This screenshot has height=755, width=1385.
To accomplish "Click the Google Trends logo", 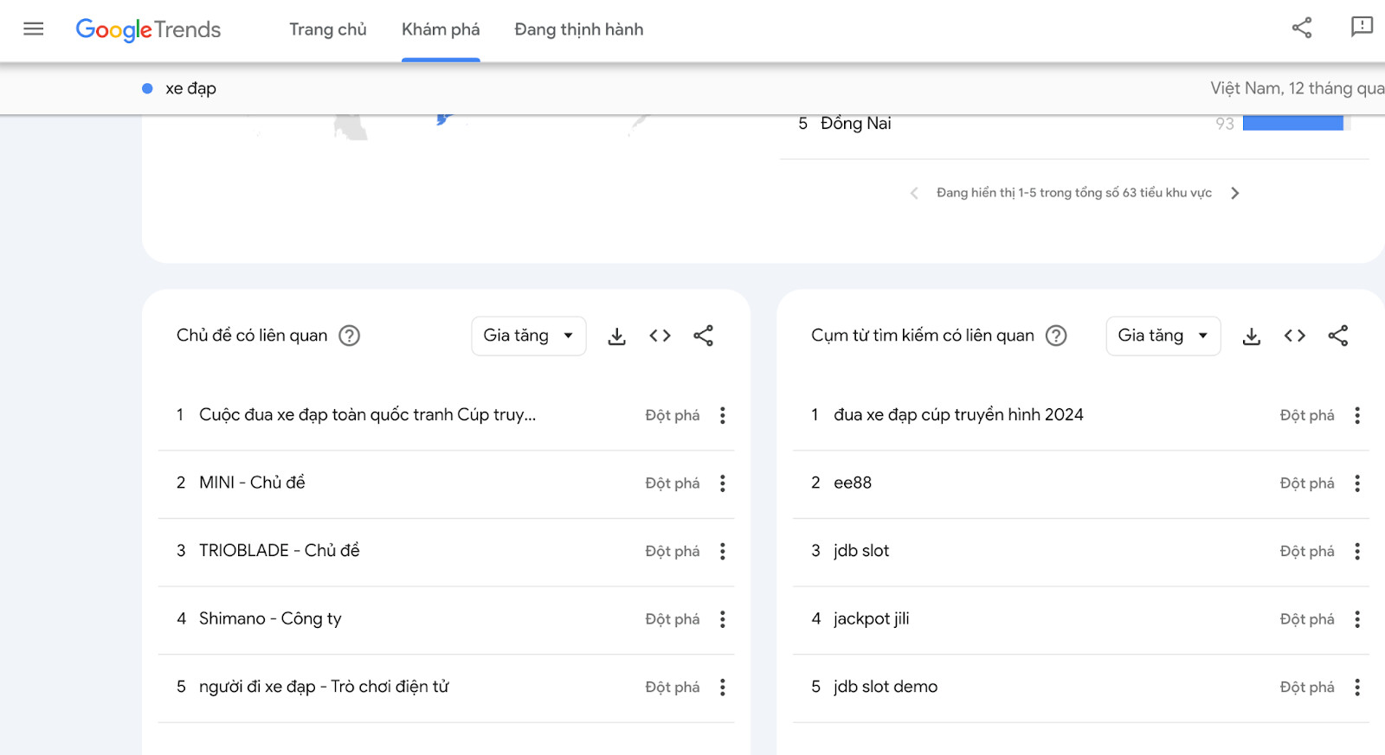I will point(148,29).
